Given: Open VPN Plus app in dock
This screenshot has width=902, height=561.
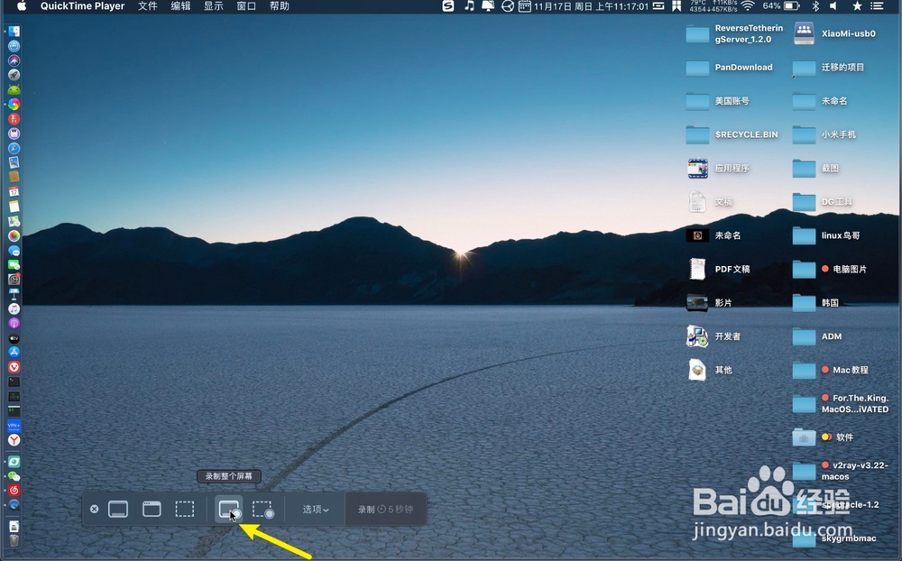Looking at the screenshot, I should click(x=14, y=426).
